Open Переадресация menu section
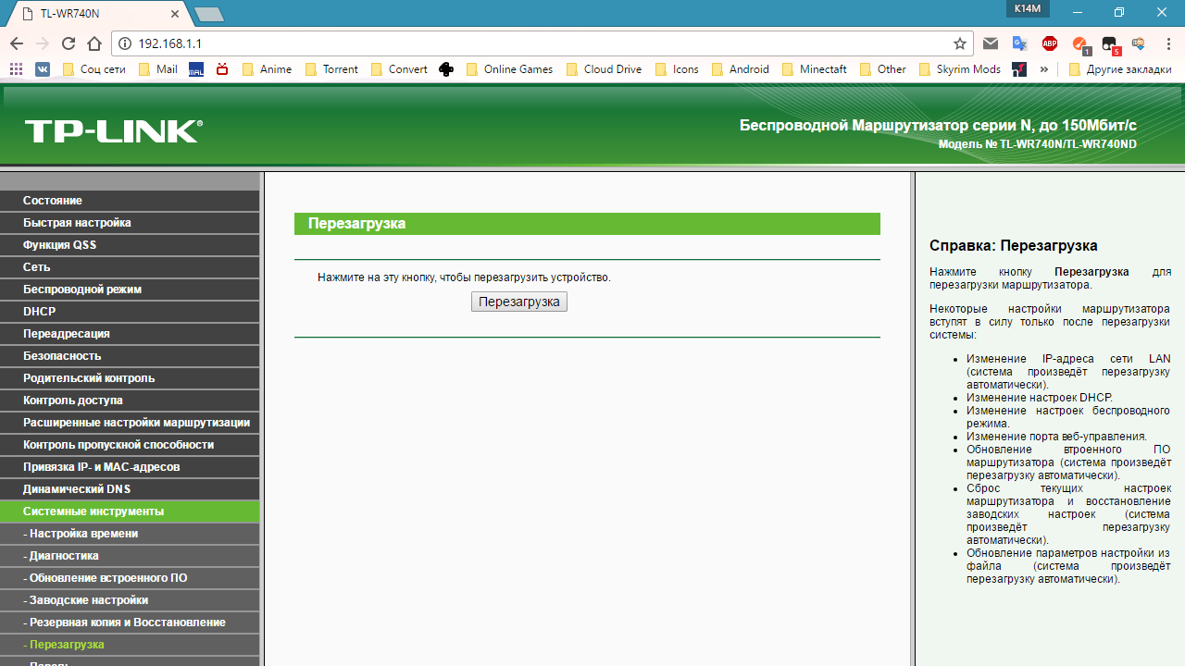Viewport: 1185px width, 666px height. tap(130, 334)
